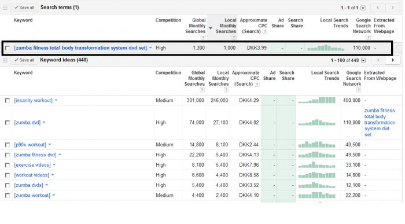Tick checkbox for [p90x workout]
This screenshot has height=224, width=405.
[x=8, y=145]
